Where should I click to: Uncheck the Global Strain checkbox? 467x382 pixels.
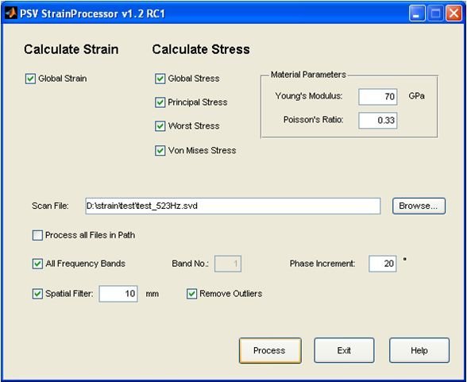(30, 79)
